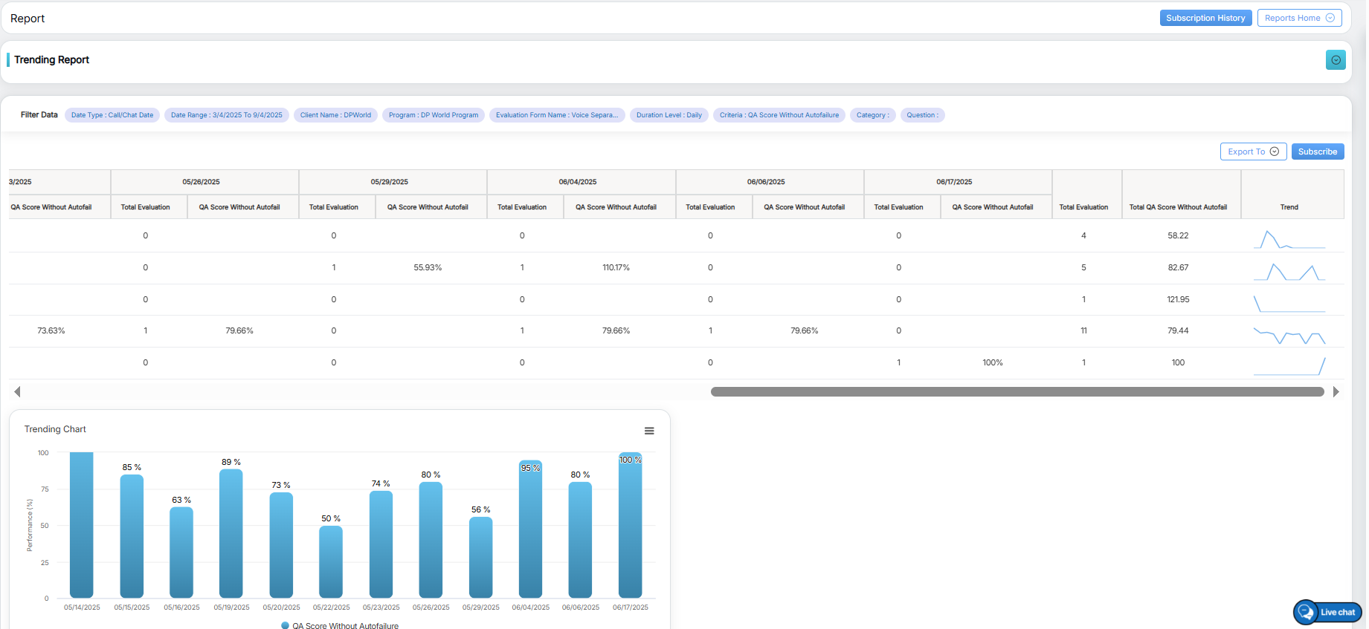1369x629 pixels.
Task: Open the Export To dropdown
Action: (1253, 151)
